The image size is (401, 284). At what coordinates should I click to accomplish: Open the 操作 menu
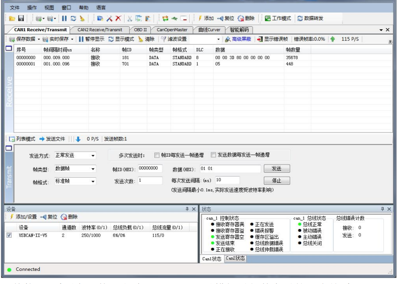[32, 8]
